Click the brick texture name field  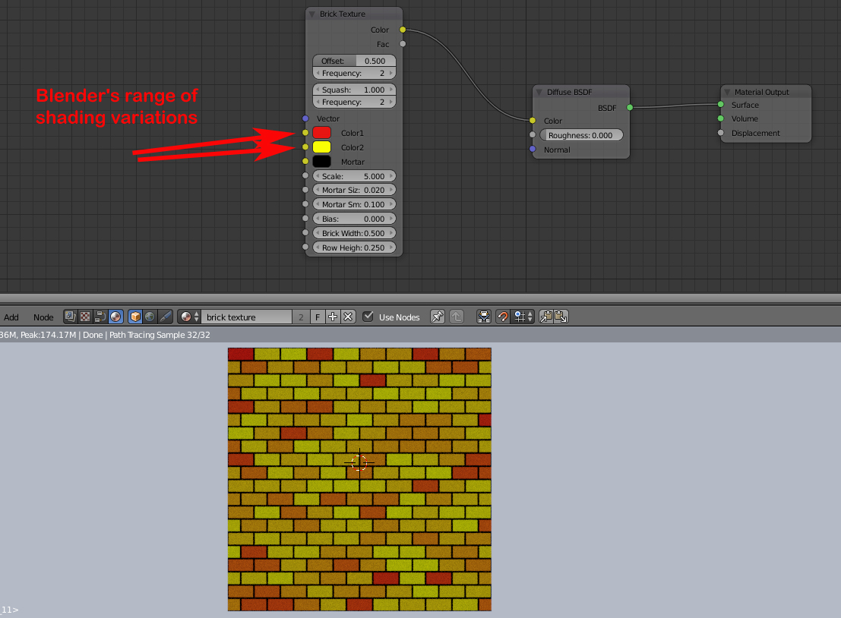pos(246,317)
